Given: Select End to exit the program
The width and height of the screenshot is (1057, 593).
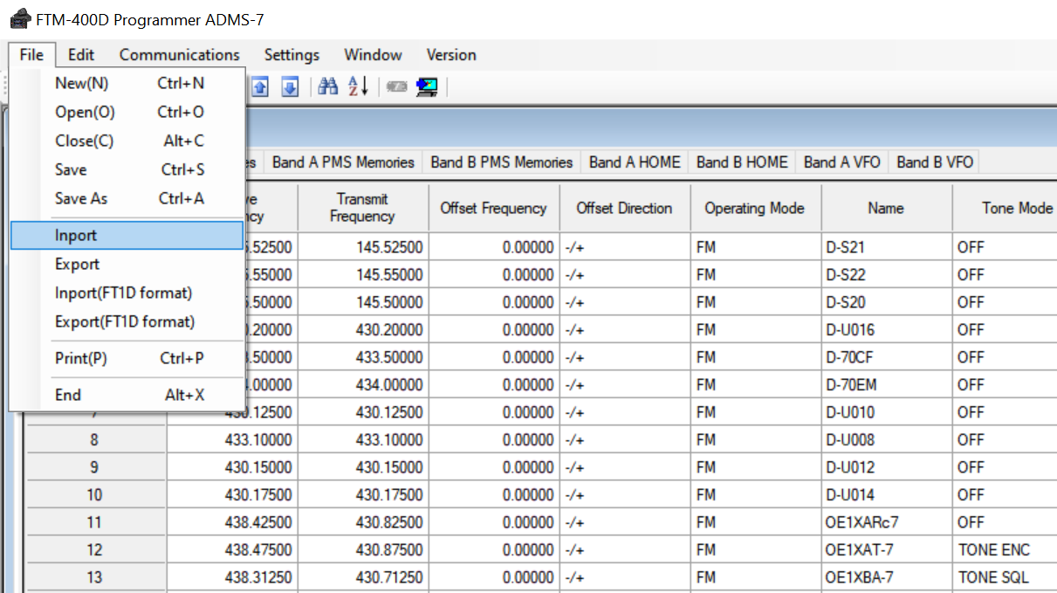Looking at the screenshot, I should [x=127, y=395].
